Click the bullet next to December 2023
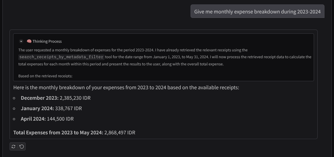The height and width of the screenshot is (157, 334). click(14, 98)
